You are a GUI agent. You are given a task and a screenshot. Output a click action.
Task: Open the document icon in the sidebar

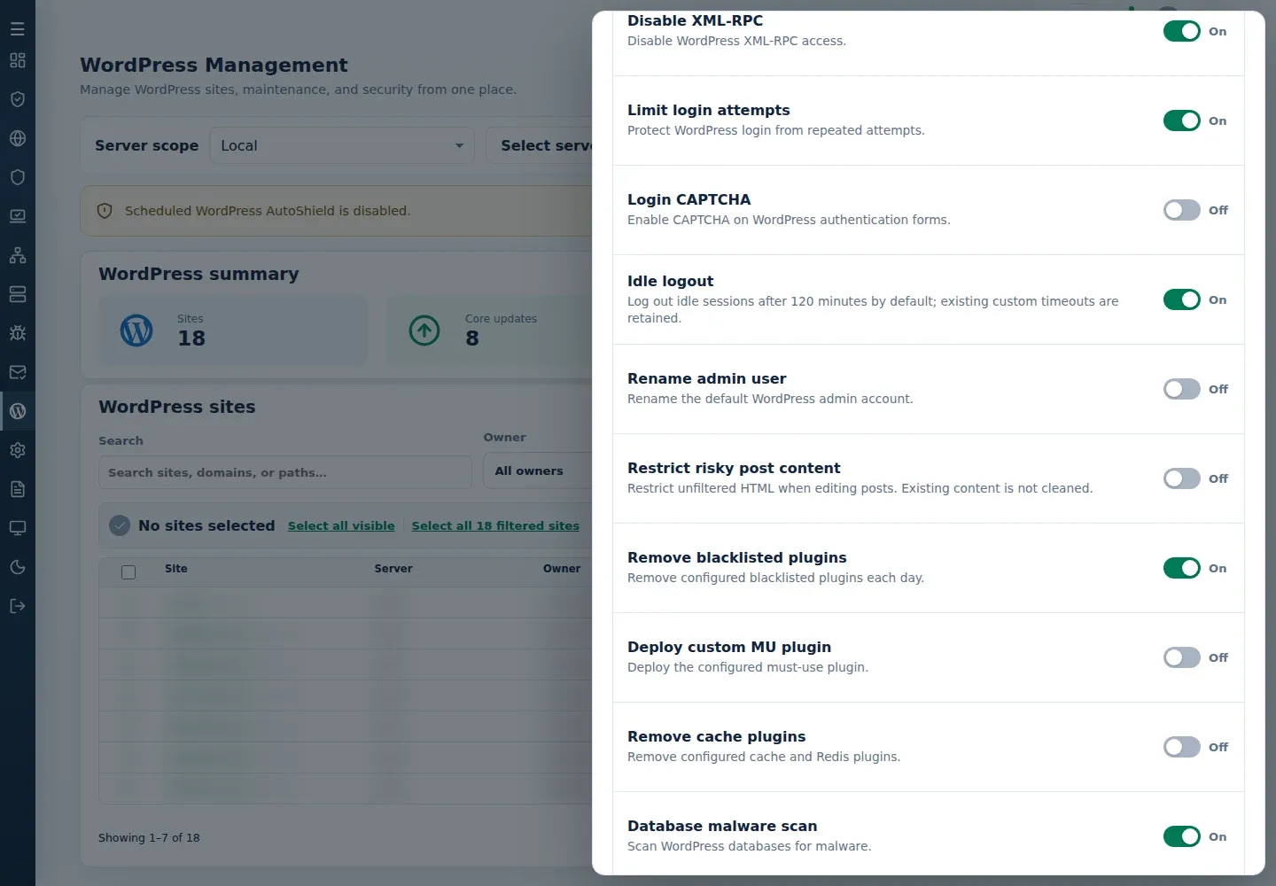18,489
